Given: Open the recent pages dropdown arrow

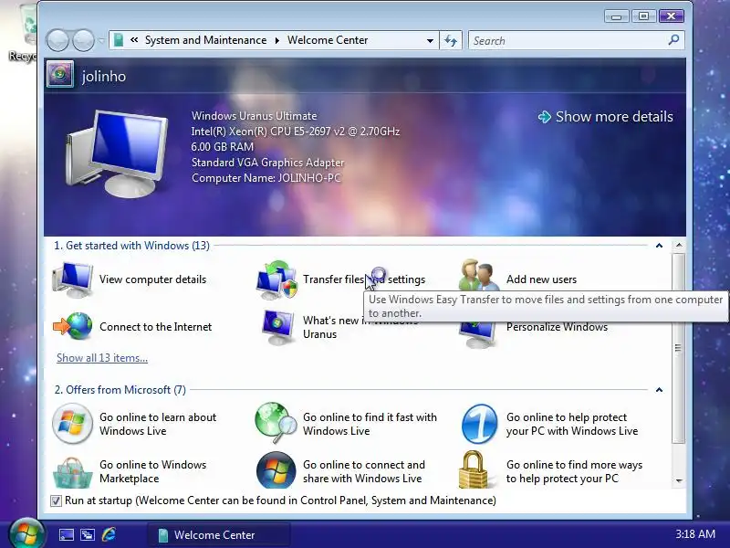Looking at the screenshot, I should pyautogui.click(x=101, y=41).
